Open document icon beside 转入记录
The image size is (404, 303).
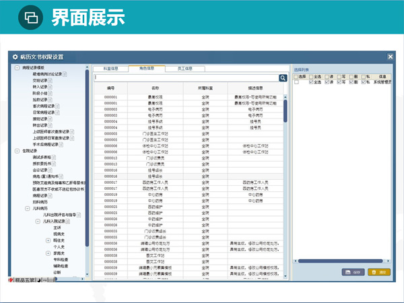[50, 87]
